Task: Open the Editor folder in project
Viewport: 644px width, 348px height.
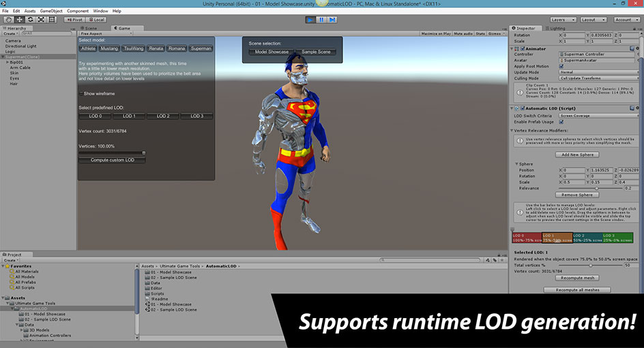Action: point(154,288)
